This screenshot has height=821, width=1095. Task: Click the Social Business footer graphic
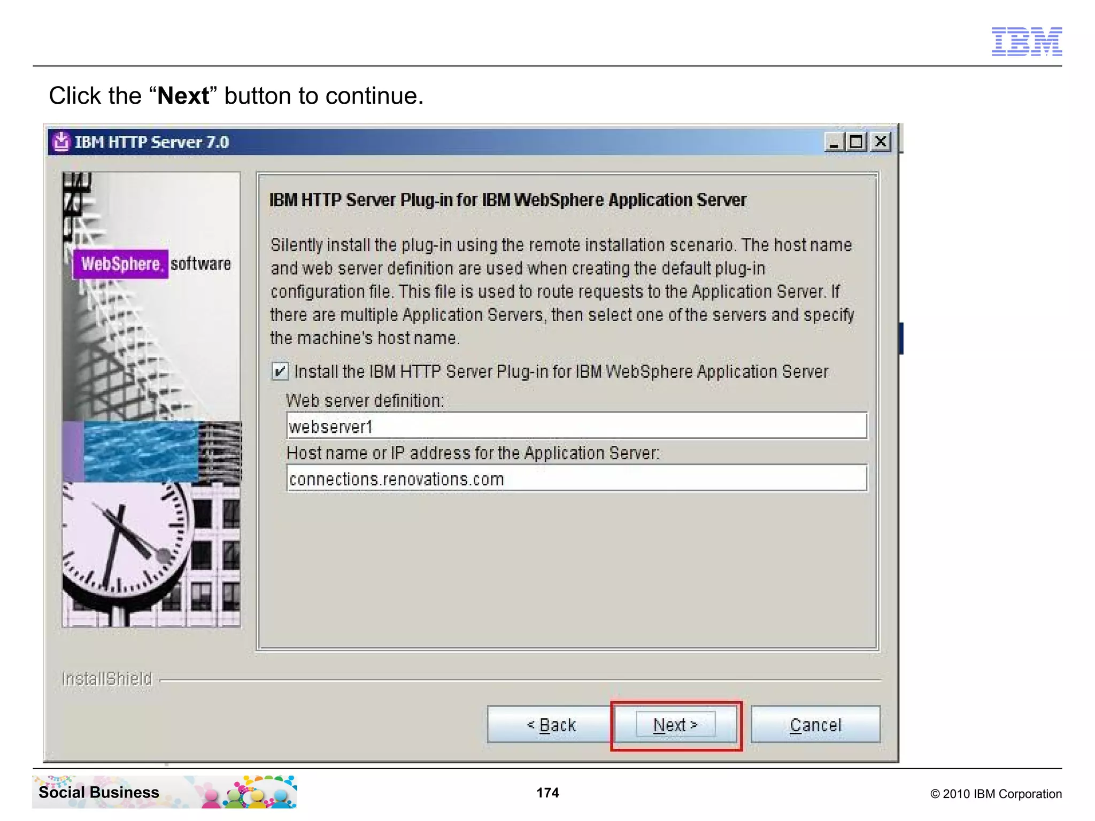pyautogui.click(x=165, y=792)
